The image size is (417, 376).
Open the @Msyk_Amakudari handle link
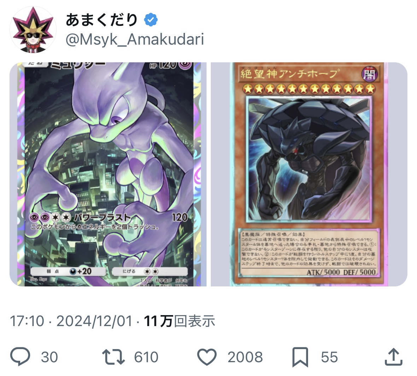coord(135,39)
